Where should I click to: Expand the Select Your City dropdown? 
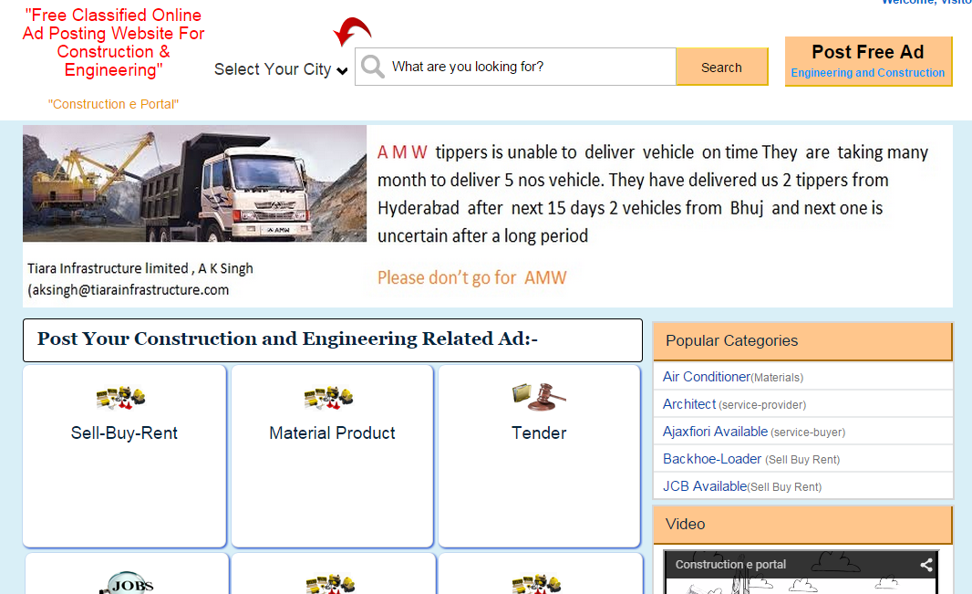coord(280,69)
